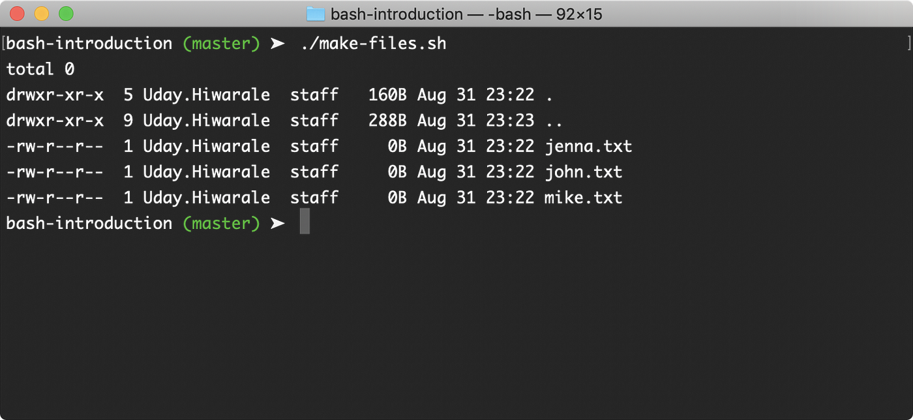Screen dimensions: 913x420
Task: Click the 92×15 terminal size indicator
Action: pos(576,13)
